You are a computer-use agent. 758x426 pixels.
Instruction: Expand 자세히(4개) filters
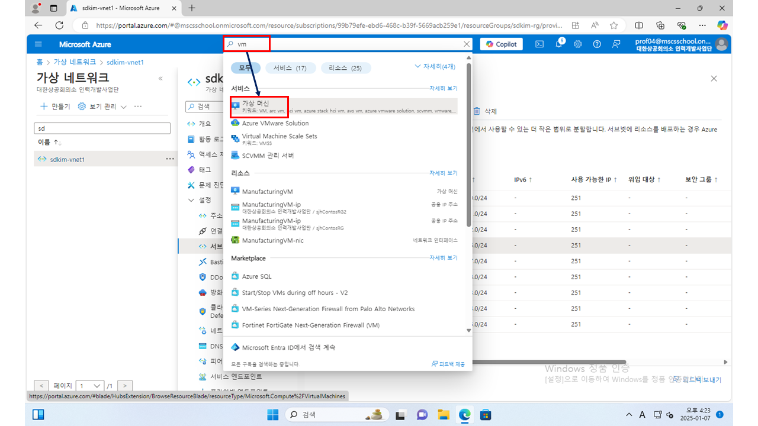click(436, 66)
